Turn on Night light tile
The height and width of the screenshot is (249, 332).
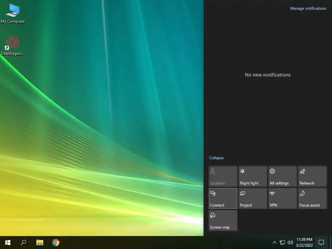point(253,176)
